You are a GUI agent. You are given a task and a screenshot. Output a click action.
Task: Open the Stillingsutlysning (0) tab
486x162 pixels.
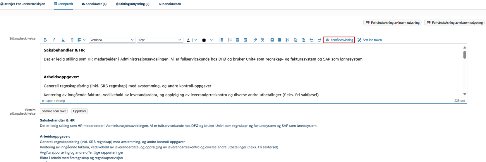pos(133,4)
